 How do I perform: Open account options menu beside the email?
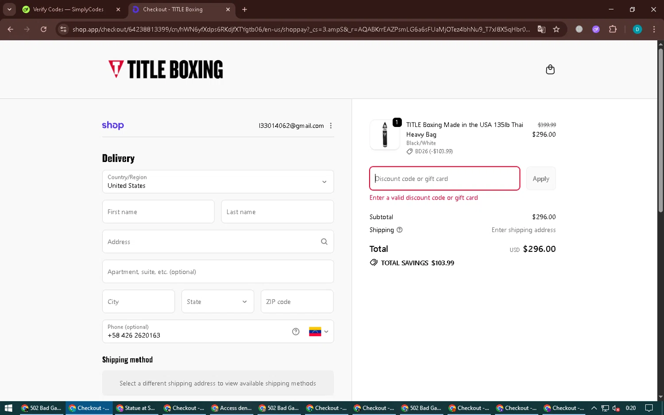[x=331, y=126]
